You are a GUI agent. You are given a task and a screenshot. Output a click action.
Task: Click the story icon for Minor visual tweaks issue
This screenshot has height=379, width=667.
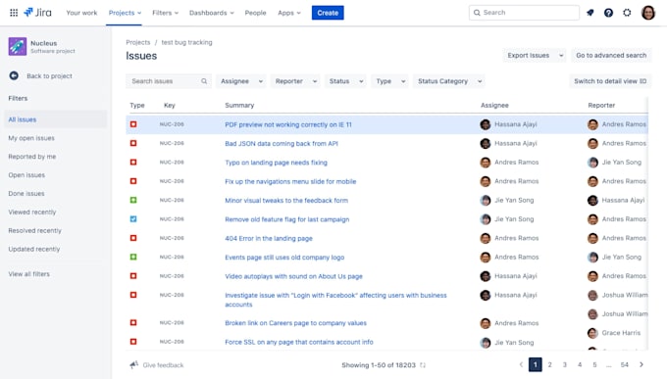(133, 200)
